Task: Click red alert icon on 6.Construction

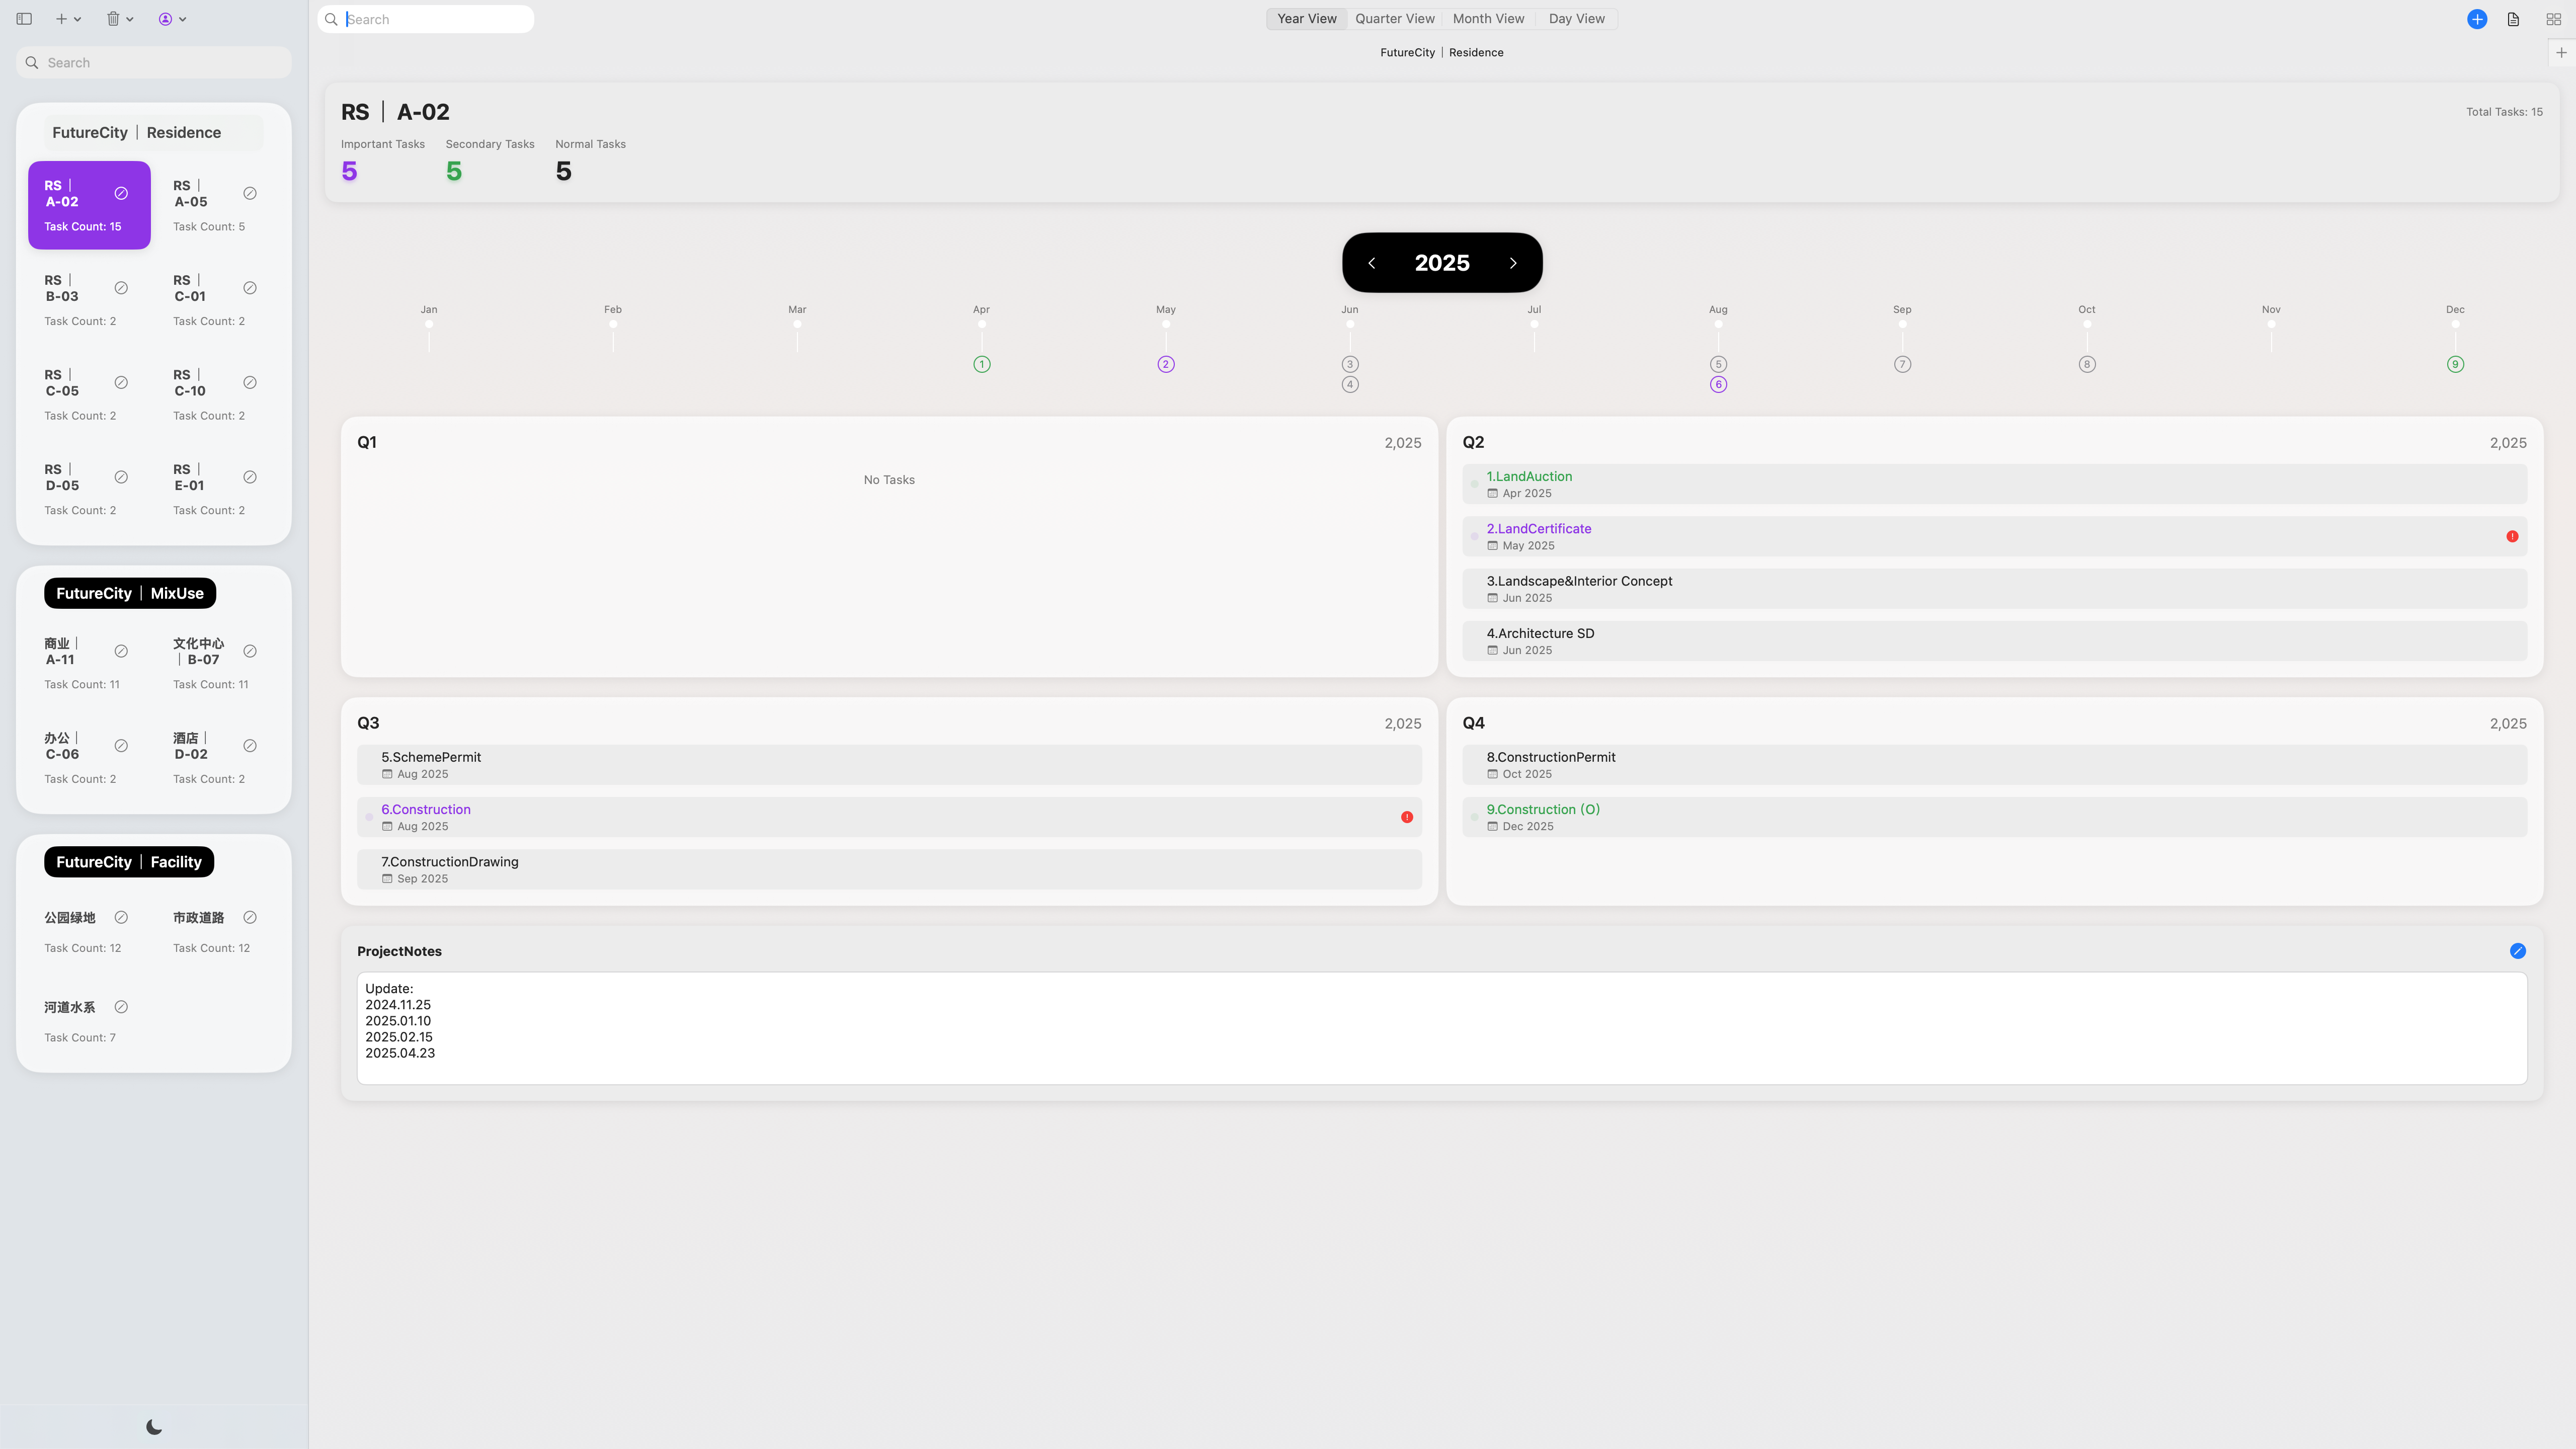Action: [1407, 817]
